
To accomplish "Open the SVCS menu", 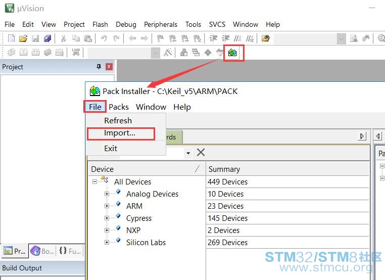I will [217, 24].
